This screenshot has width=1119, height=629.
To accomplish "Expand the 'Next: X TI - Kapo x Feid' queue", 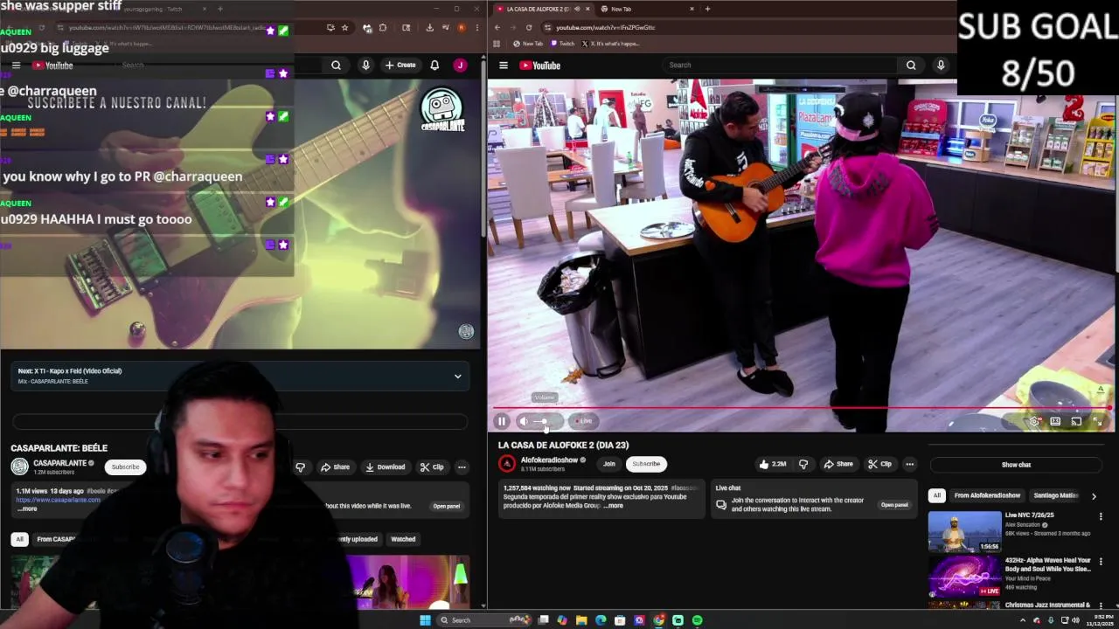I will pos(457,377).
